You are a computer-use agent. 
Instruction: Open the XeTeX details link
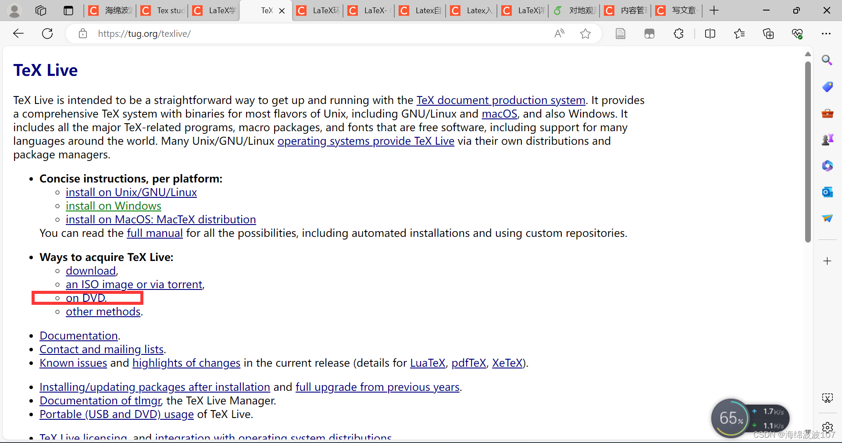click(x=507, y=363)
